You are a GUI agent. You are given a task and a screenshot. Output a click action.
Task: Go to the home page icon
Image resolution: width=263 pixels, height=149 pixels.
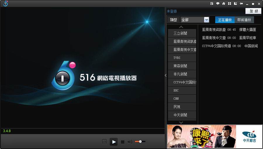click(x=224, y=4)
